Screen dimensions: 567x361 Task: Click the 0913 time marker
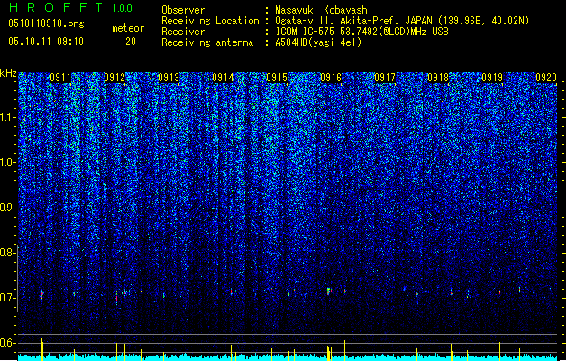169,78
